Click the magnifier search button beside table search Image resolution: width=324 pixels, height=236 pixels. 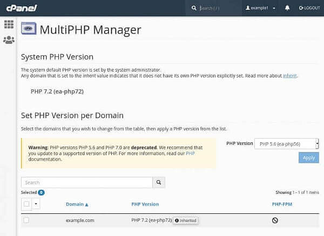(x=159, y=183)
